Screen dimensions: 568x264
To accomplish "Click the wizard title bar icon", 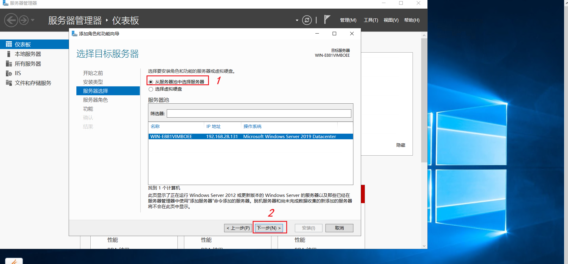I will coord(74,34).
